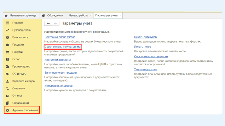
Task: Open the Тип плановых цен link
Action: (146, 70)
